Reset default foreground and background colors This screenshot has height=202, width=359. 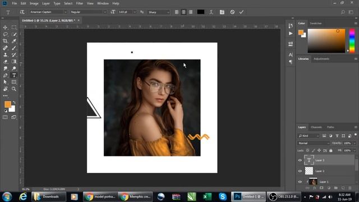pyautogui.click(x=6, y=111)
